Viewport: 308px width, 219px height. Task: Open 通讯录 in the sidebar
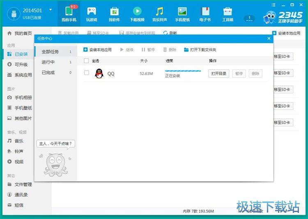17,195
